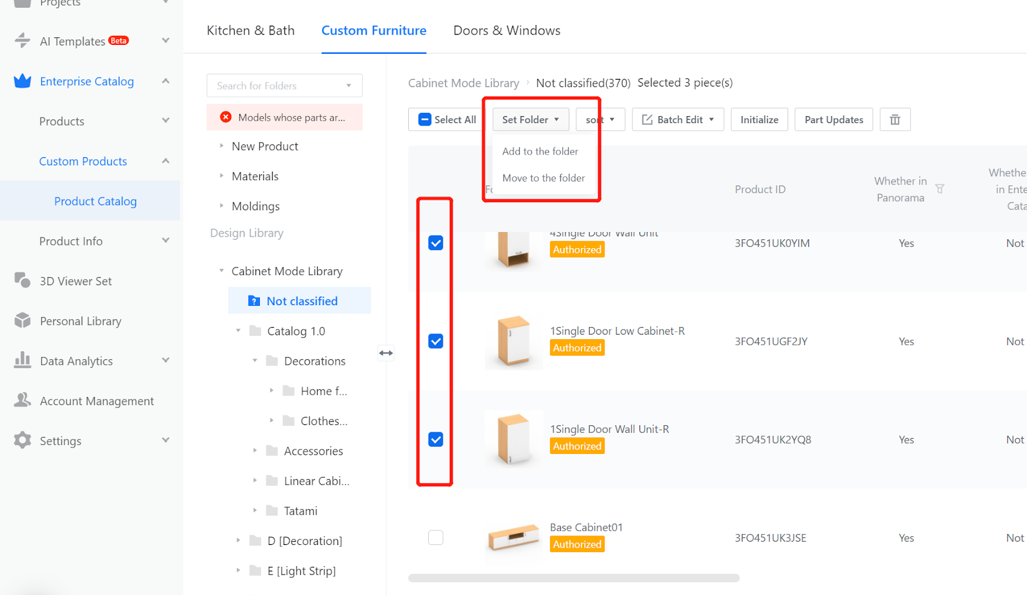Click the horizontal scrollbar below the table
Image resolution: width=1027 pixels, height=595 pixels.
click(573, 578)
